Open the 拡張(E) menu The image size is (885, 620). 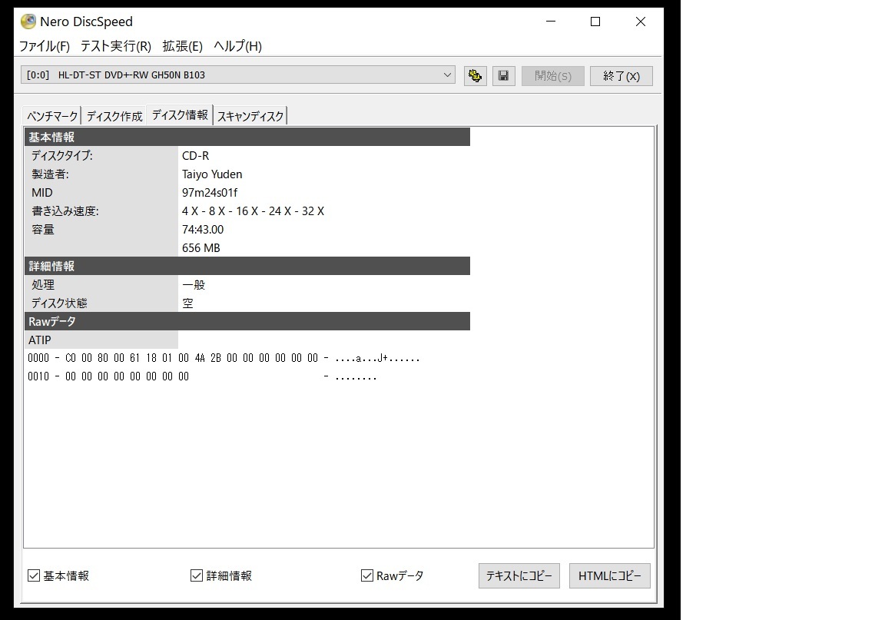point(182,46)
